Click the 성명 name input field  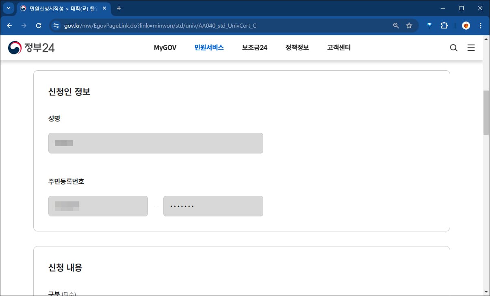tap(156, 143)
